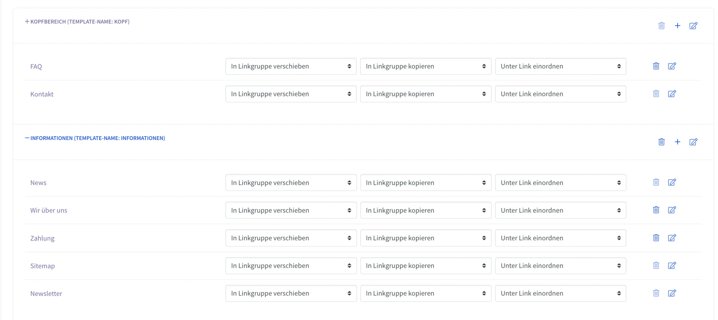718x320 pixels.
Task: Open FAQ 'In Linkgruppe verschieben' dropdown
Action: [291, 66]
